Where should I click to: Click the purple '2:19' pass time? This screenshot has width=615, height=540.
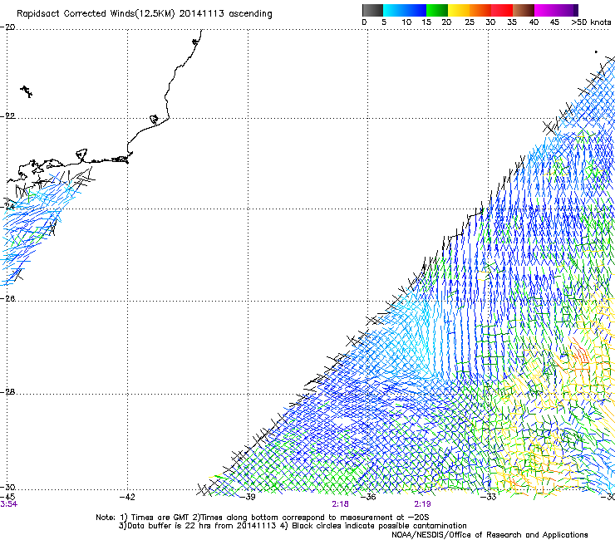[x=422, y=504]
